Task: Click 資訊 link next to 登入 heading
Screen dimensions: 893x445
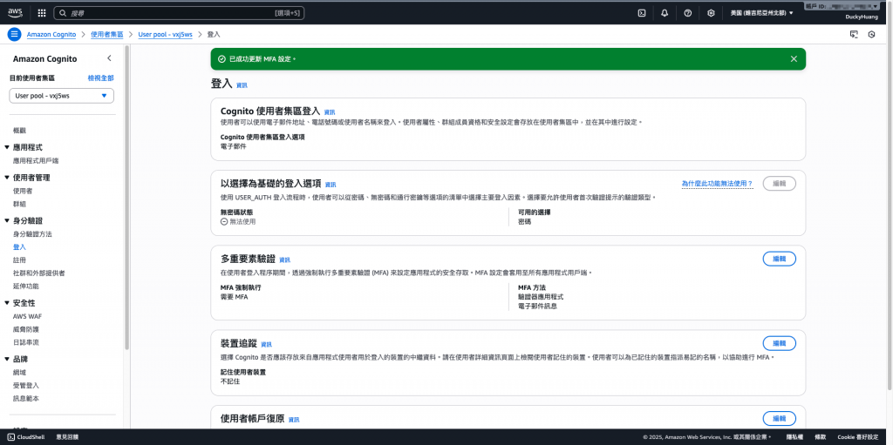Action: pos(242,85)
